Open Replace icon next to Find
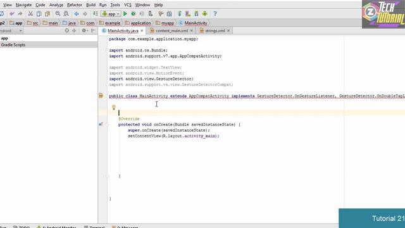The image size is (405, 228). pyautogui.click(x=66, y=14)
